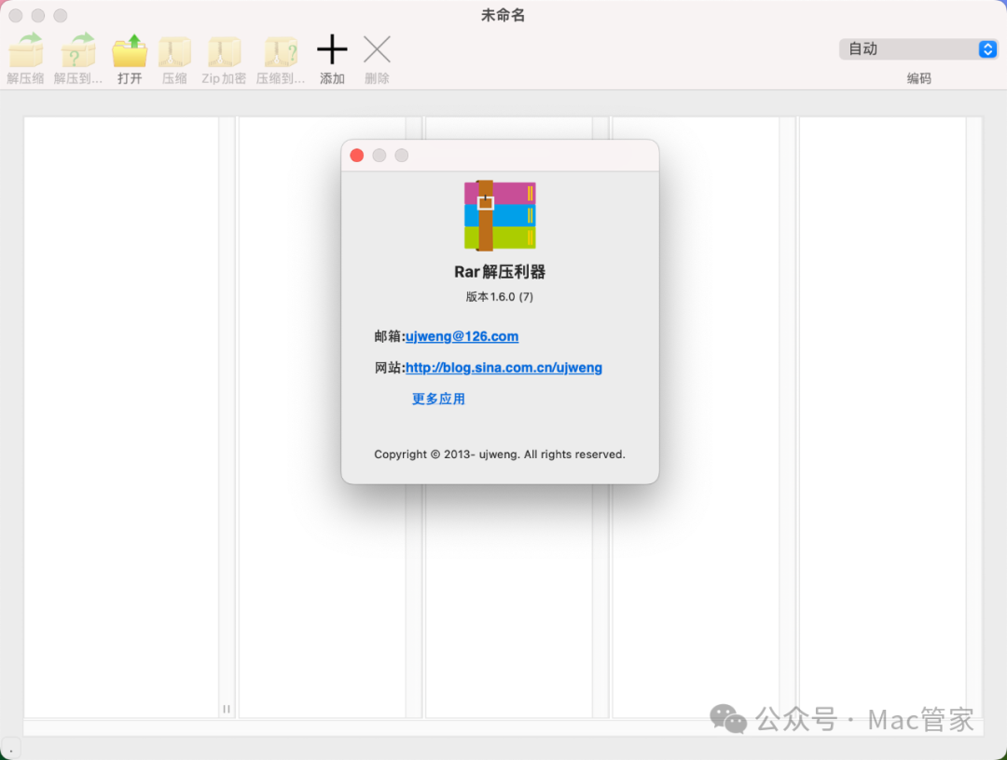This screenshot has height=760, width=1007.
Task: Click the Rar解压利器 app name text
Action: 500,272
